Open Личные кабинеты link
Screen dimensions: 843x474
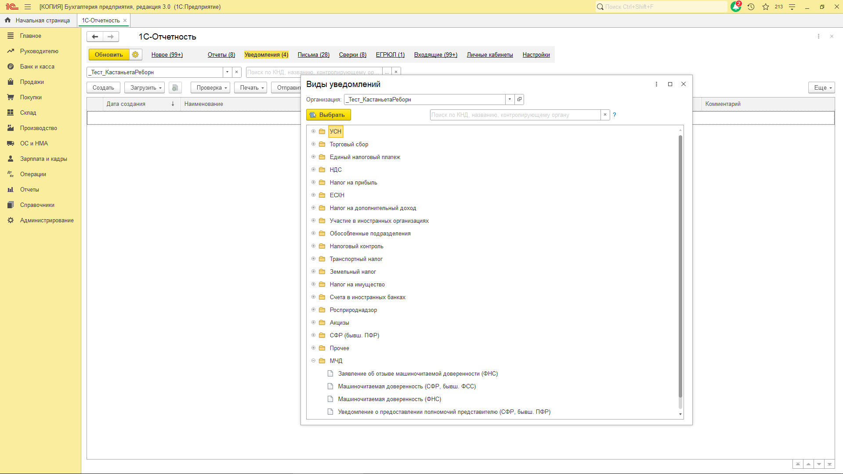(490, 55)
